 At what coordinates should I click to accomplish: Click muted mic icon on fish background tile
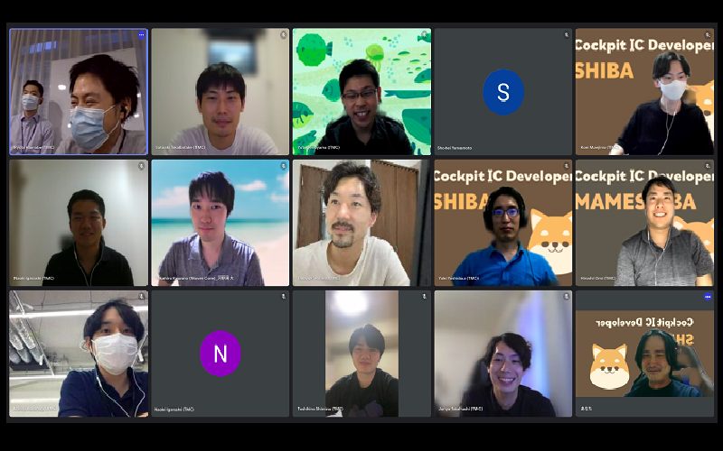(x=425, y=35)
